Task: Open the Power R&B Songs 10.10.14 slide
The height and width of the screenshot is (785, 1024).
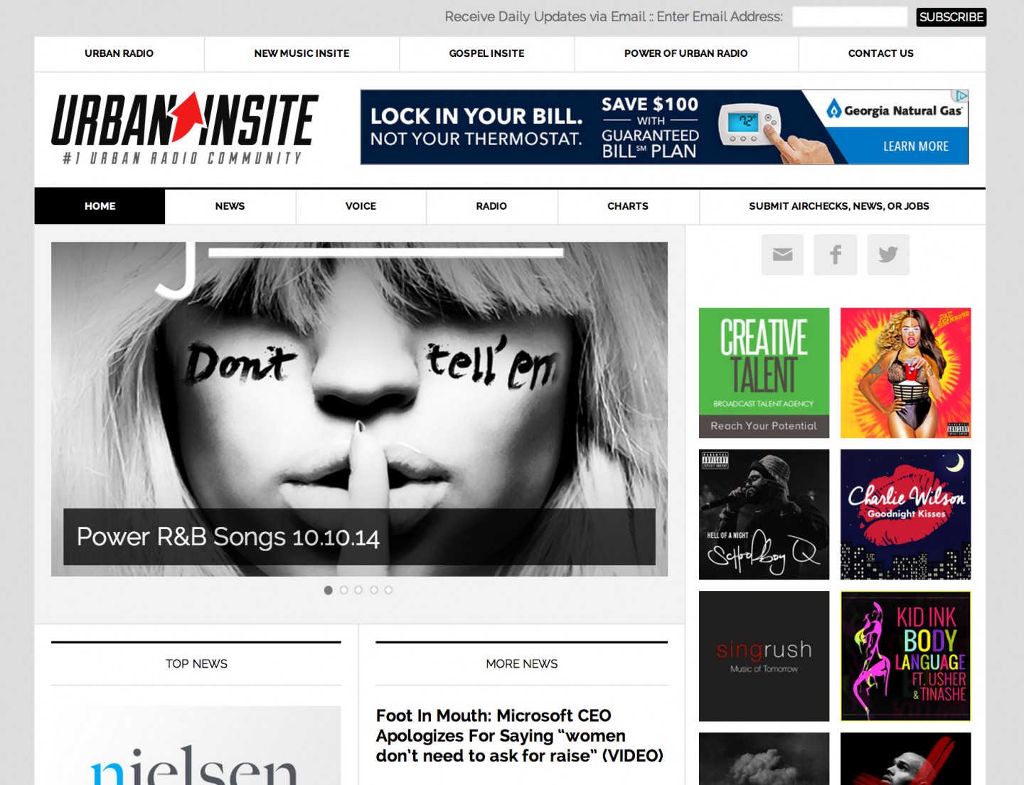Action: tap(228, 537)
